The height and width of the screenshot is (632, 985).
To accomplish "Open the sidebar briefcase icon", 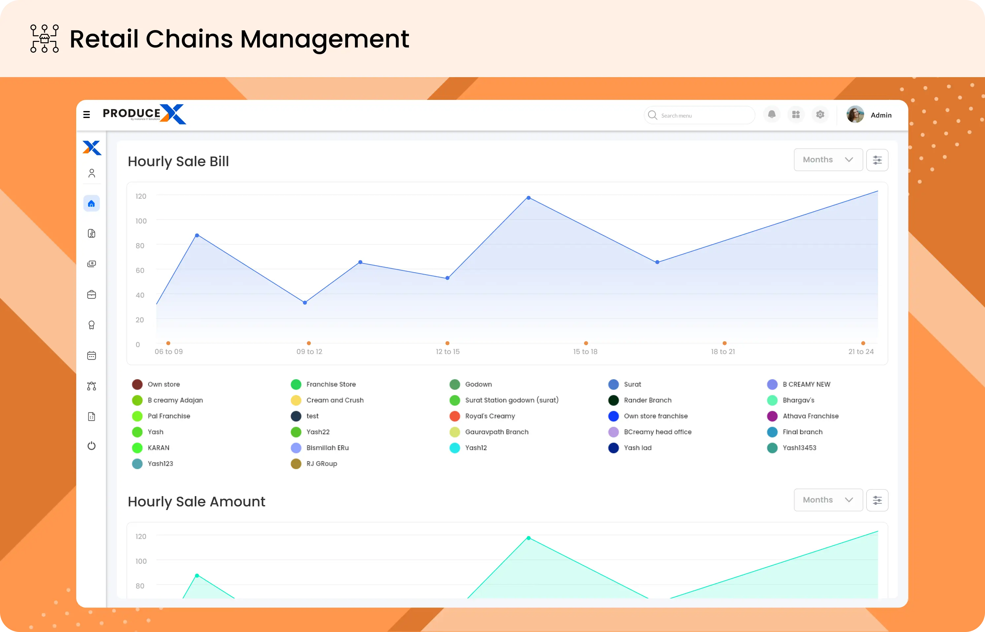I will coord(92,295).
